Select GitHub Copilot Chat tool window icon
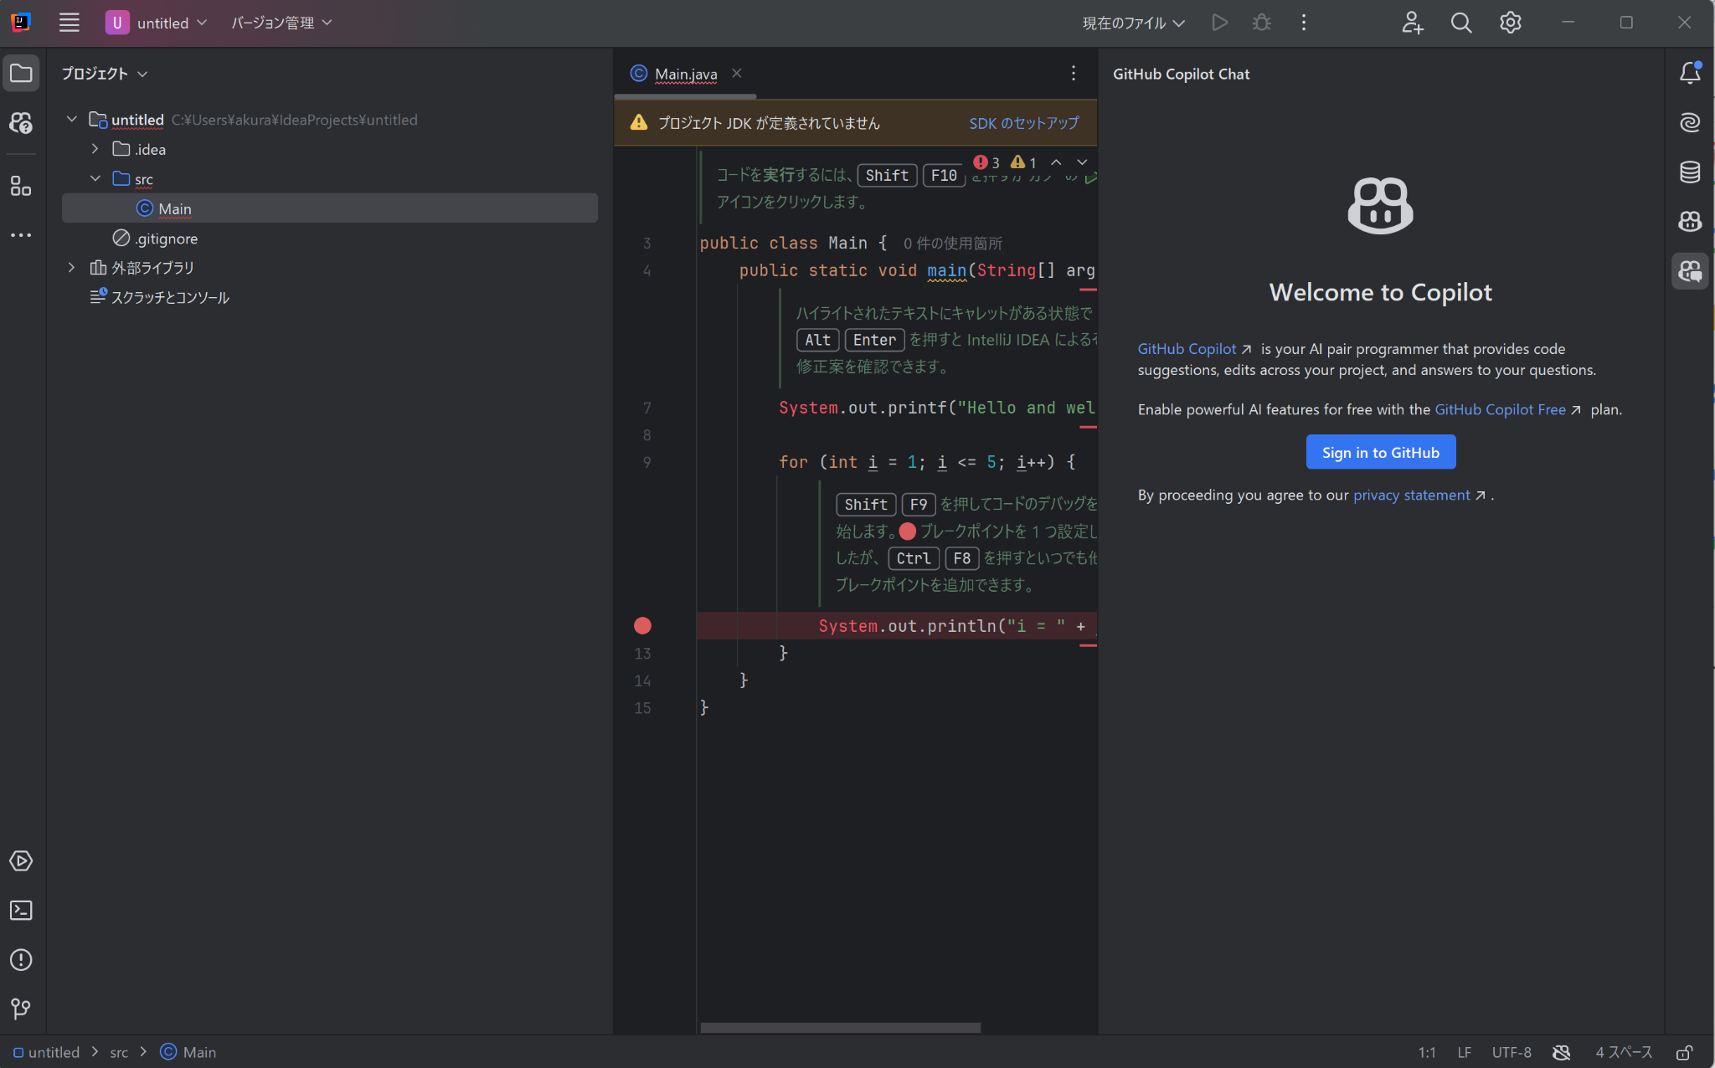 [1690, 270]
